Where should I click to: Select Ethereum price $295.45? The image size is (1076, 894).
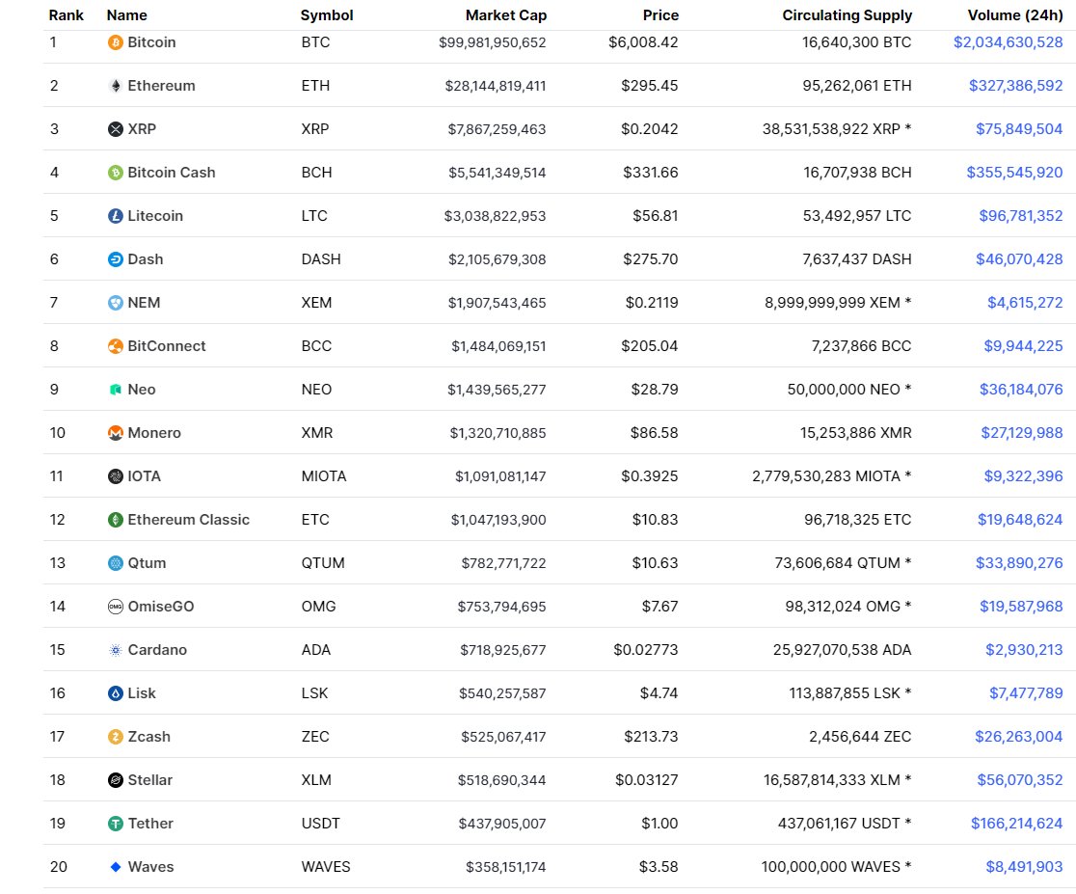pyautogui.click(x=649, y=86)
